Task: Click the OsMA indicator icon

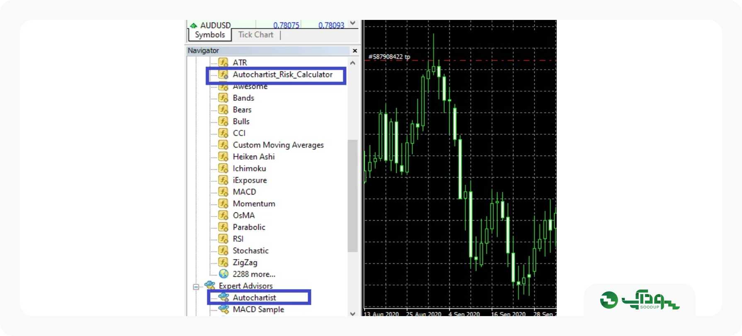Action: point(223,215)
